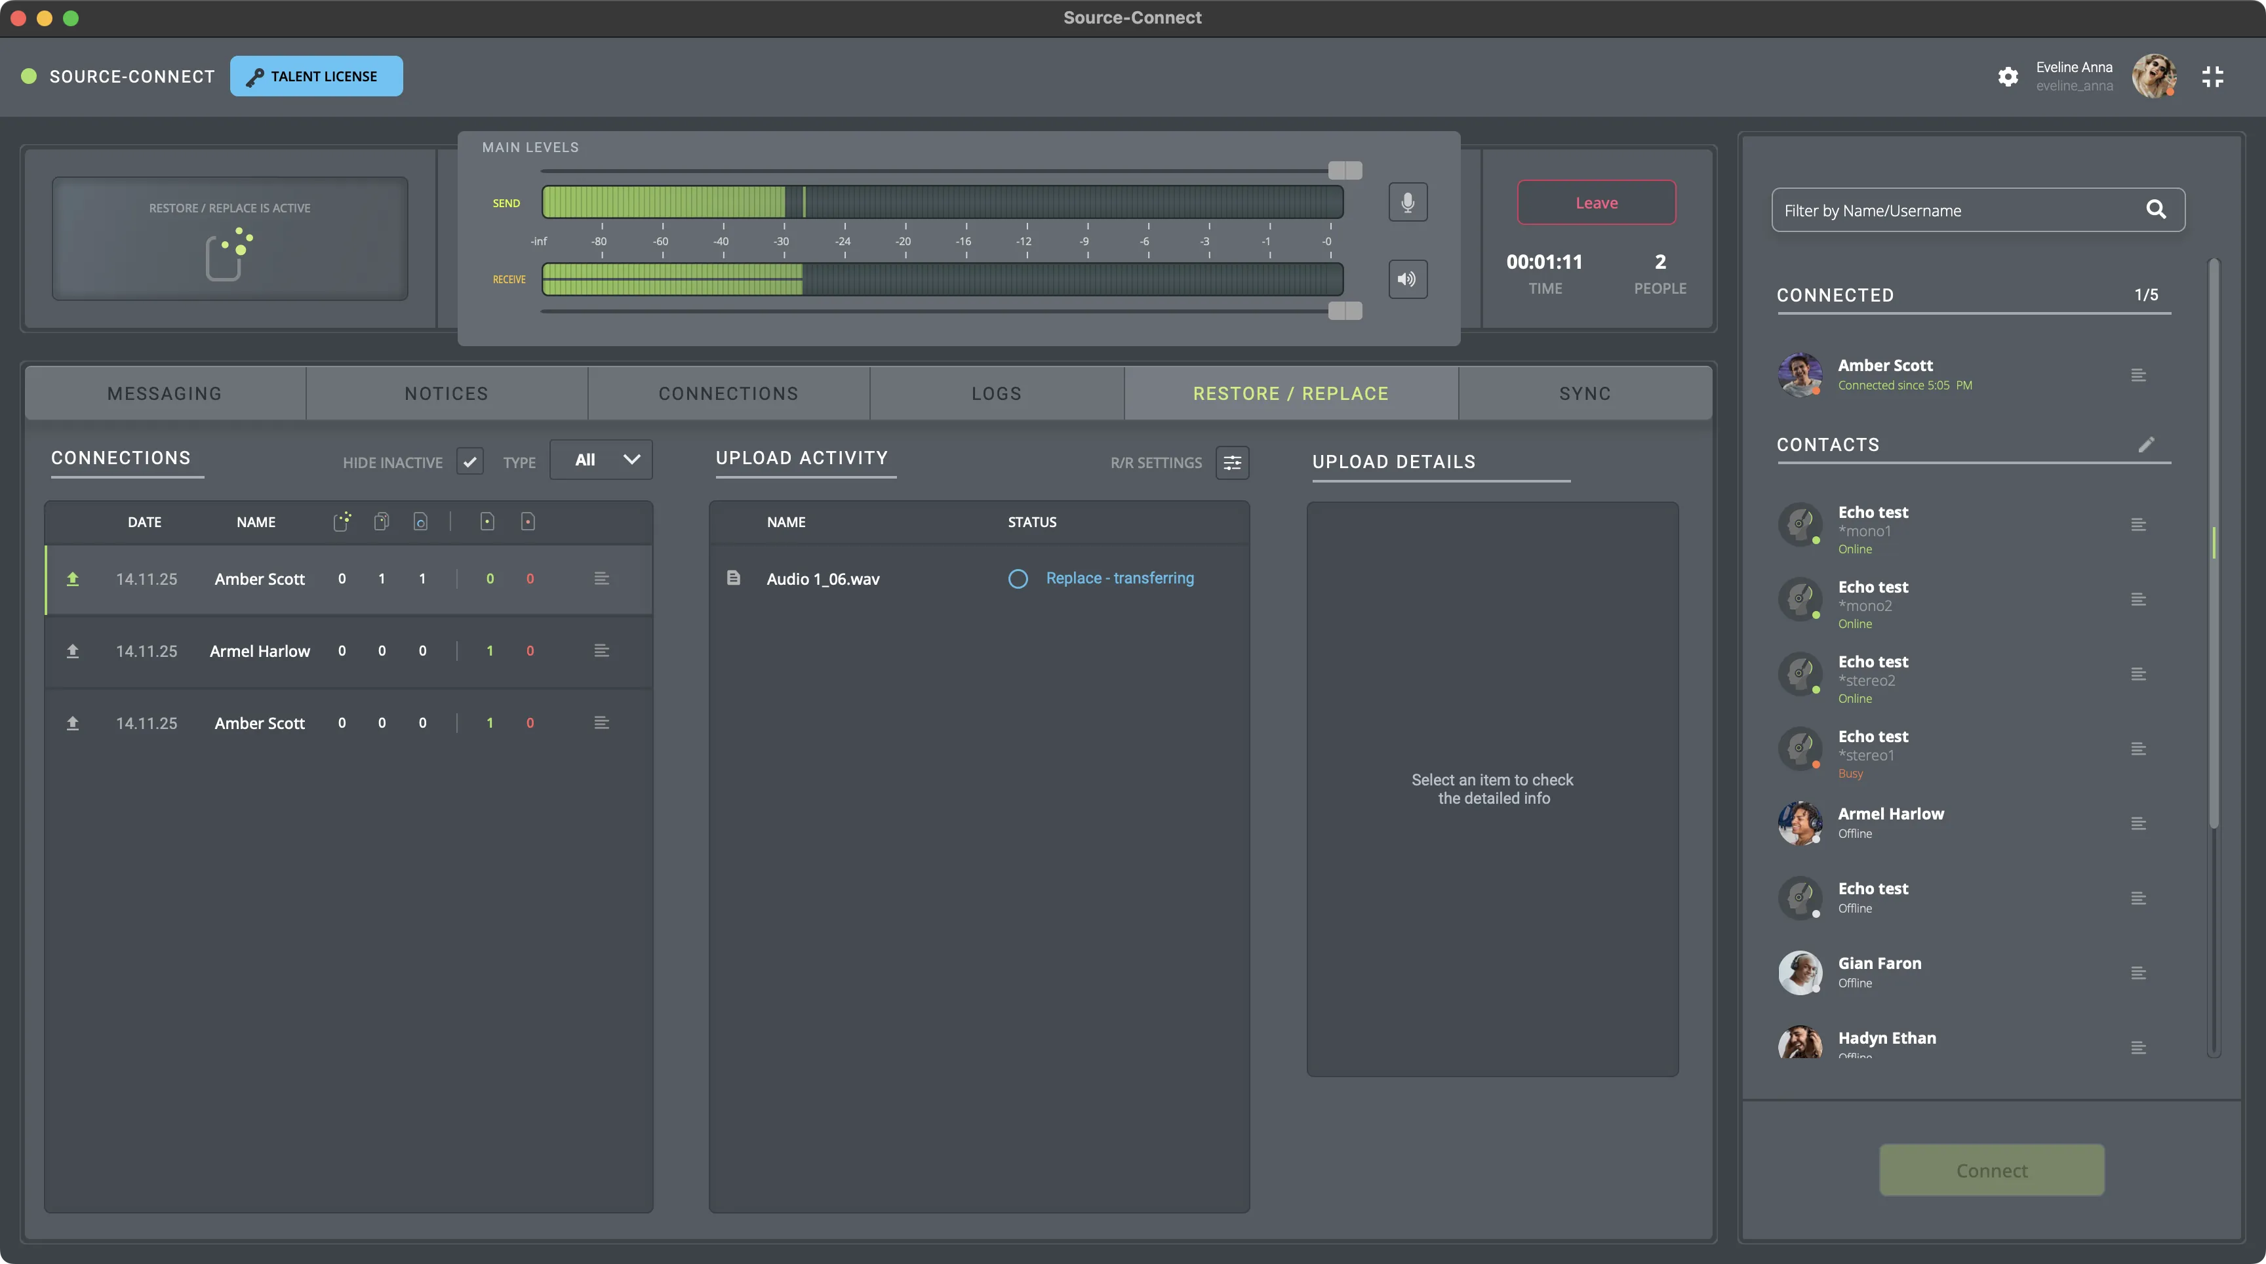Screen dimensions: 2266x1264
Task: Open R/R Settings sliders icon
Action: (x=1233, y=463)
